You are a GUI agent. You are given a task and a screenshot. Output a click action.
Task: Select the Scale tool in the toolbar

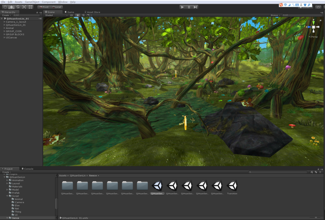[24, 7]
